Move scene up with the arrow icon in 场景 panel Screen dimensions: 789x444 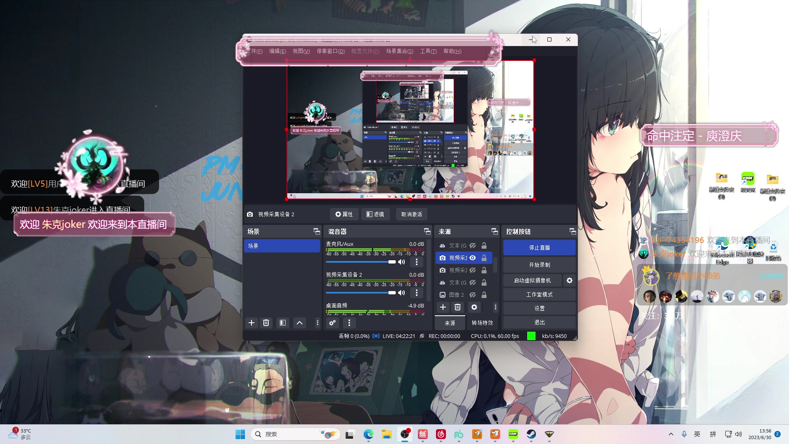(x=300, y=323)
